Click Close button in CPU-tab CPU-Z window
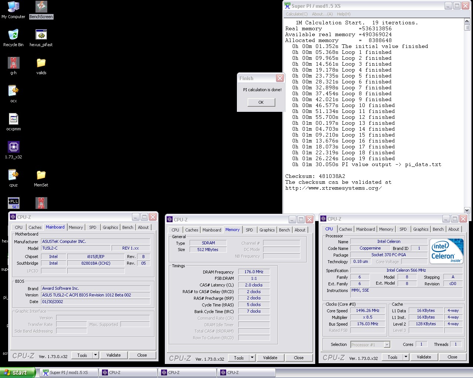473x378 pixels. point(452,357)
